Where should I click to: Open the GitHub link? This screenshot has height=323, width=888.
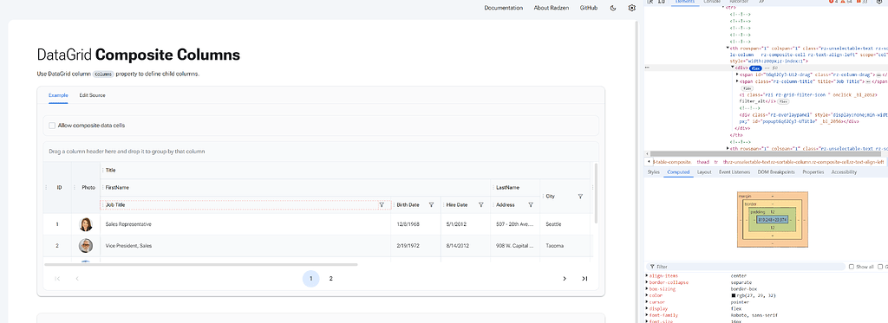[x=589, y=8]
